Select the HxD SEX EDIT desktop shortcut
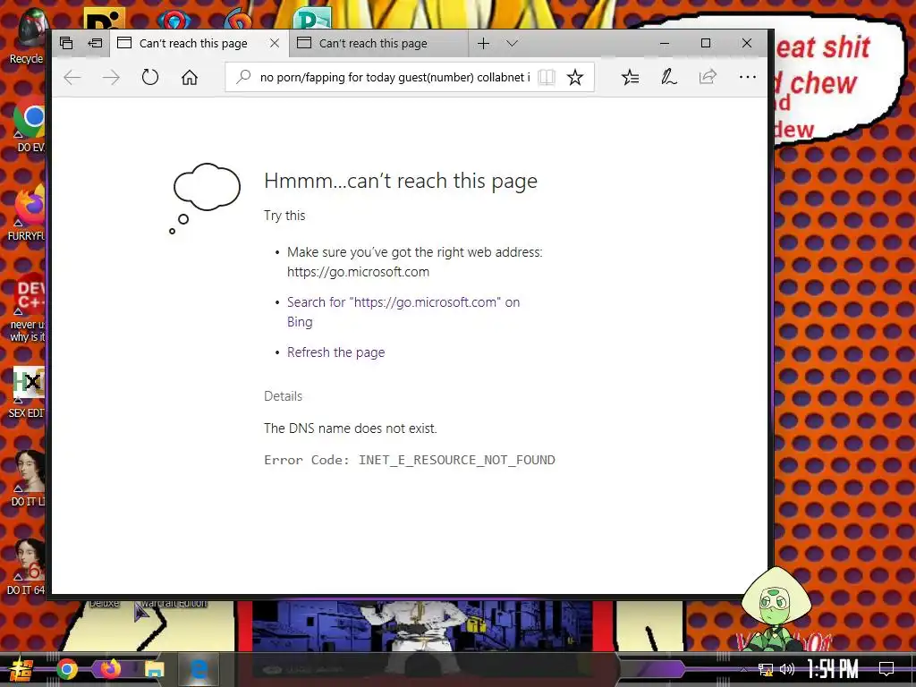The width and height of the screenshot is (916, 687). (27, 393)
